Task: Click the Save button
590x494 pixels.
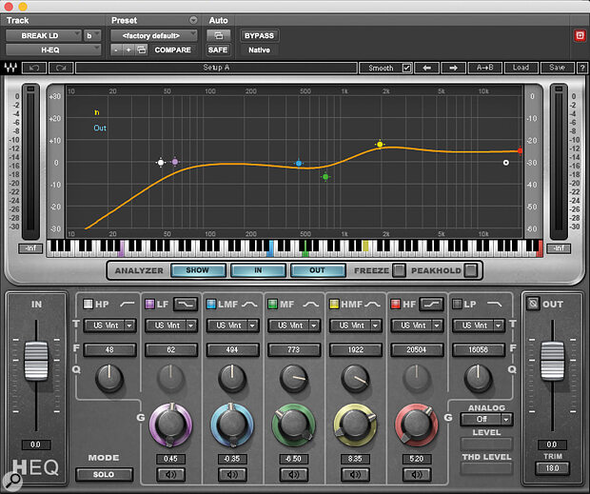Action: pyautogui.click(x=557, y=69)
